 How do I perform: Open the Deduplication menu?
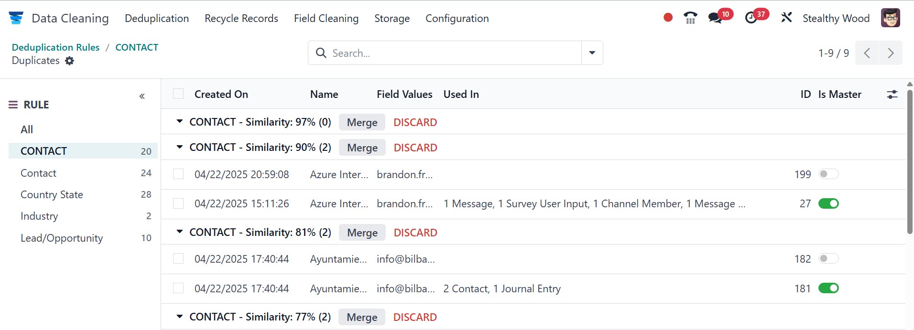click(157, 18)
